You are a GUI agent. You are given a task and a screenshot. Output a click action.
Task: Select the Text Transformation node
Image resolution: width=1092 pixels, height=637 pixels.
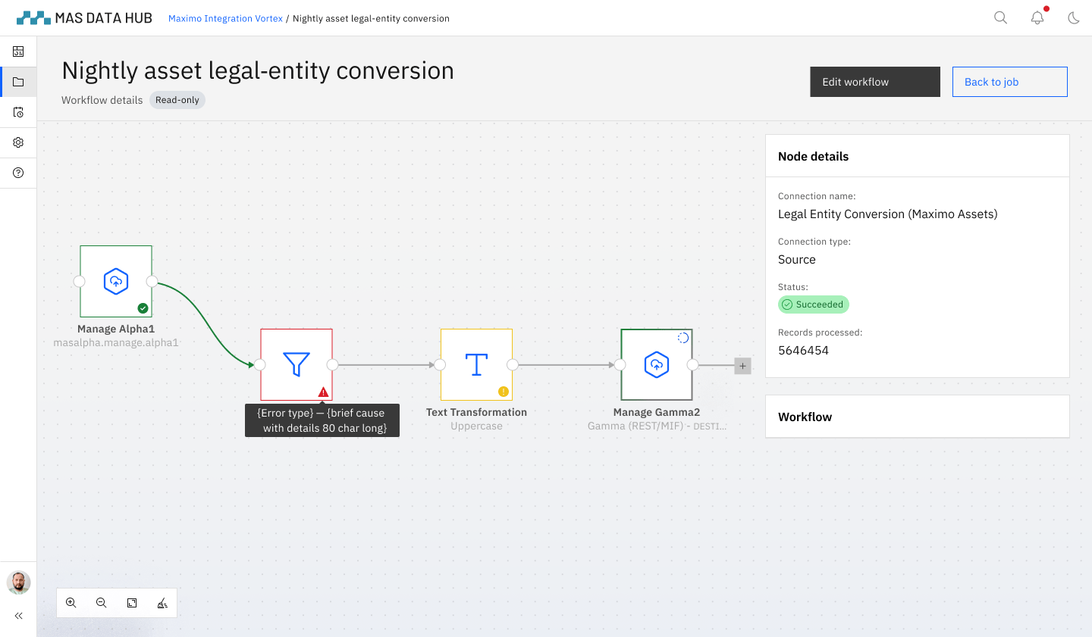point(476,364)
